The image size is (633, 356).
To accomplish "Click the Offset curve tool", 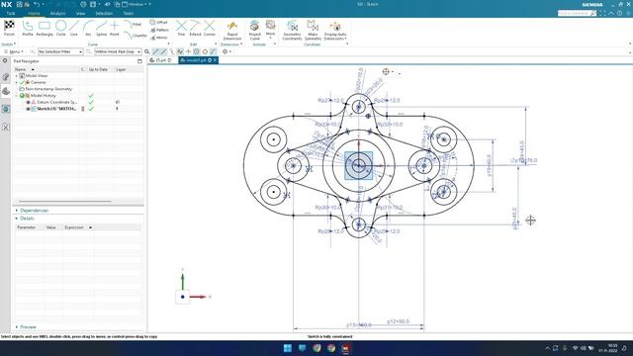I will (158, 22).
